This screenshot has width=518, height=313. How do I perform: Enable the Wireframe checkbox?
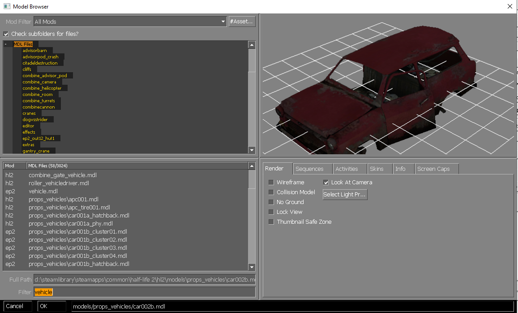pyautogui.click(x=271, y=183)
